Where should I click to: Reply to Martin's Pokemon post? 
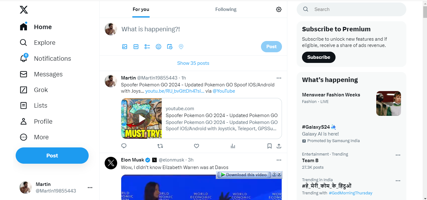point(124,146)
